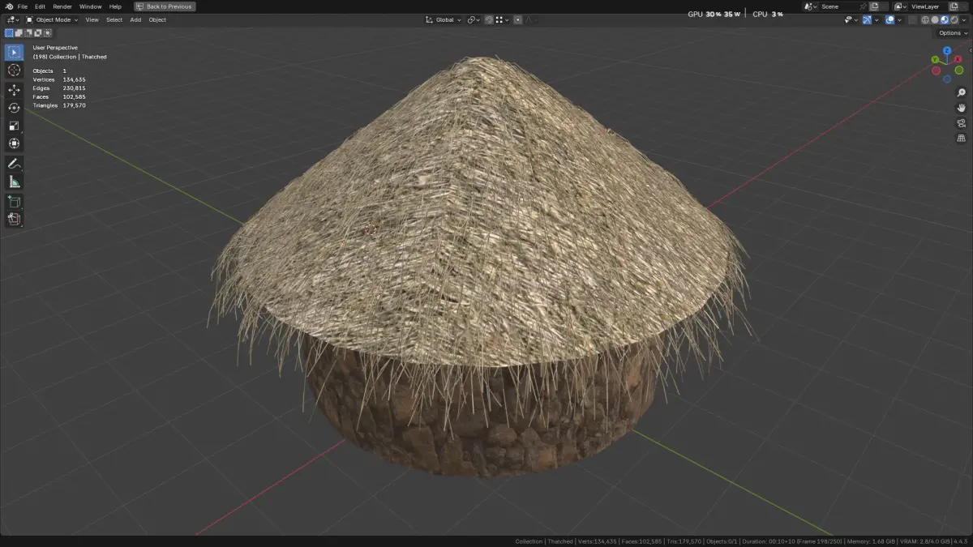The width and height of the screenshot is (973, 547).
Task: Open the viewport Select menu
Action: coord(114,19)
